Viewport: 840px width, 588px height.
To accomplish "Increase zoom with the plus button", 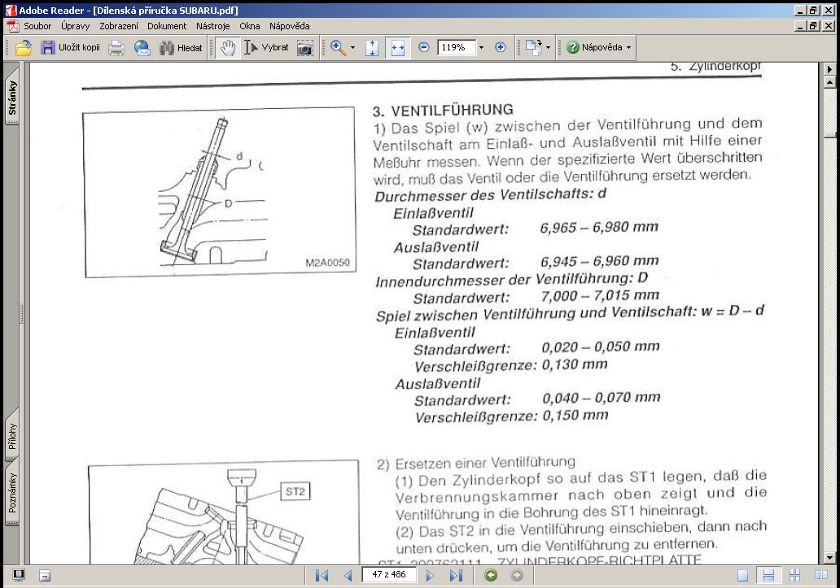I will point(501,48).
